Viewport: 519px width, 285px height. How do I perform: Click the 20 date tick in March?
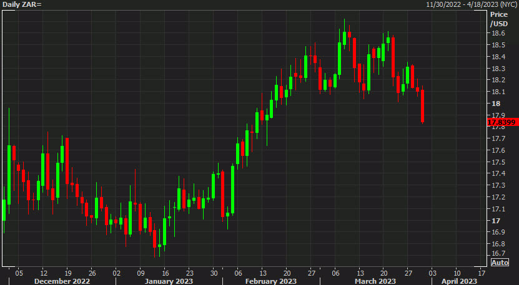(x=384, y=273)
